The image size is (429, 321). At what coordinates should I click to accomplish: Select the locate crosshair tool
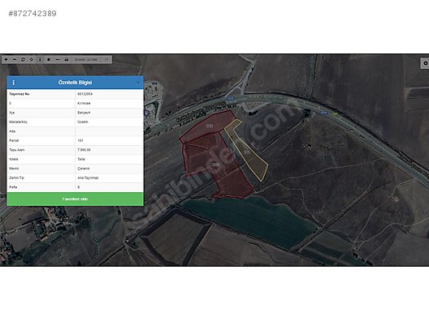pos(32,59)
